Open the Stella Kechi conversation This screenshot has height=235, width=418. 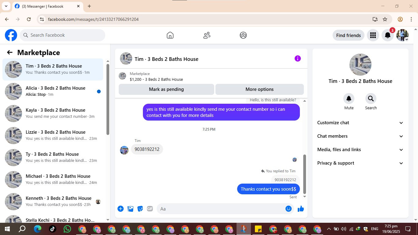[53, 218]
